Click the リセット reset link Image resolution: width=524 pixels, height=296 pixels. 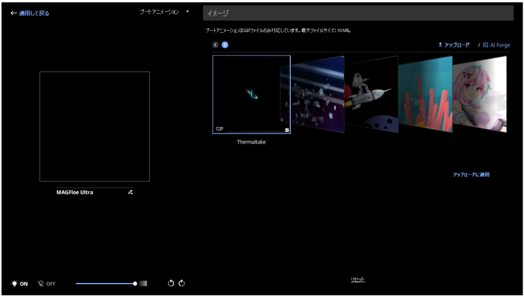358,280
